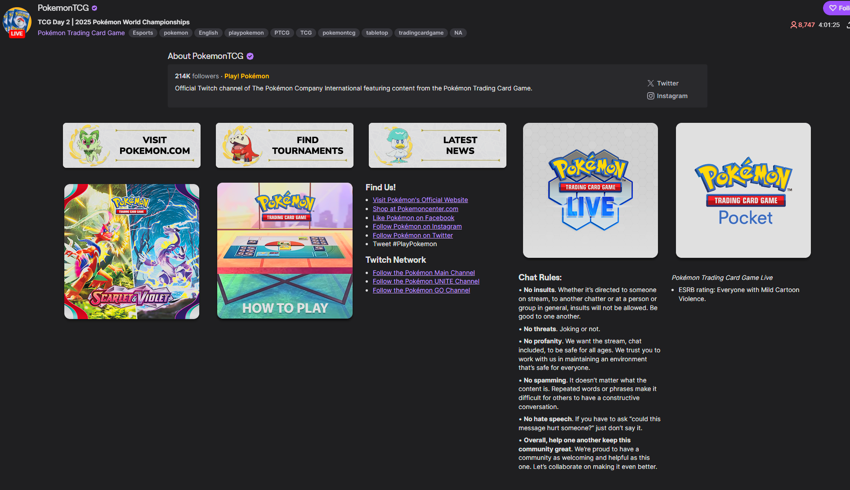Open the PokemonTCG channel name in the header
Image resolution: width=850 pixels, height=490 pixels.
coord(63,8)
